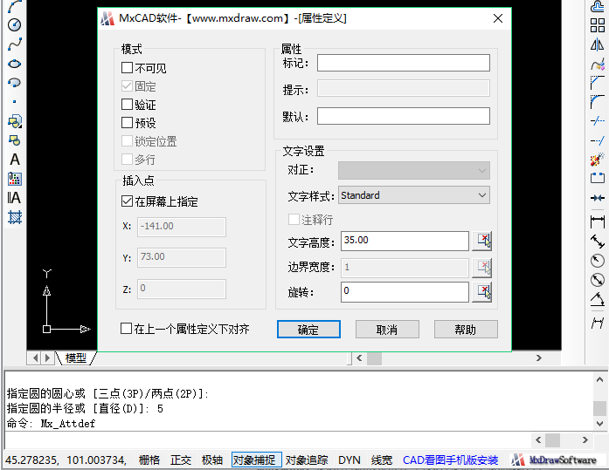609x470 pixels.
Task: Select the Text A tool
Action: pyautogui.click(x=14, y=160)
